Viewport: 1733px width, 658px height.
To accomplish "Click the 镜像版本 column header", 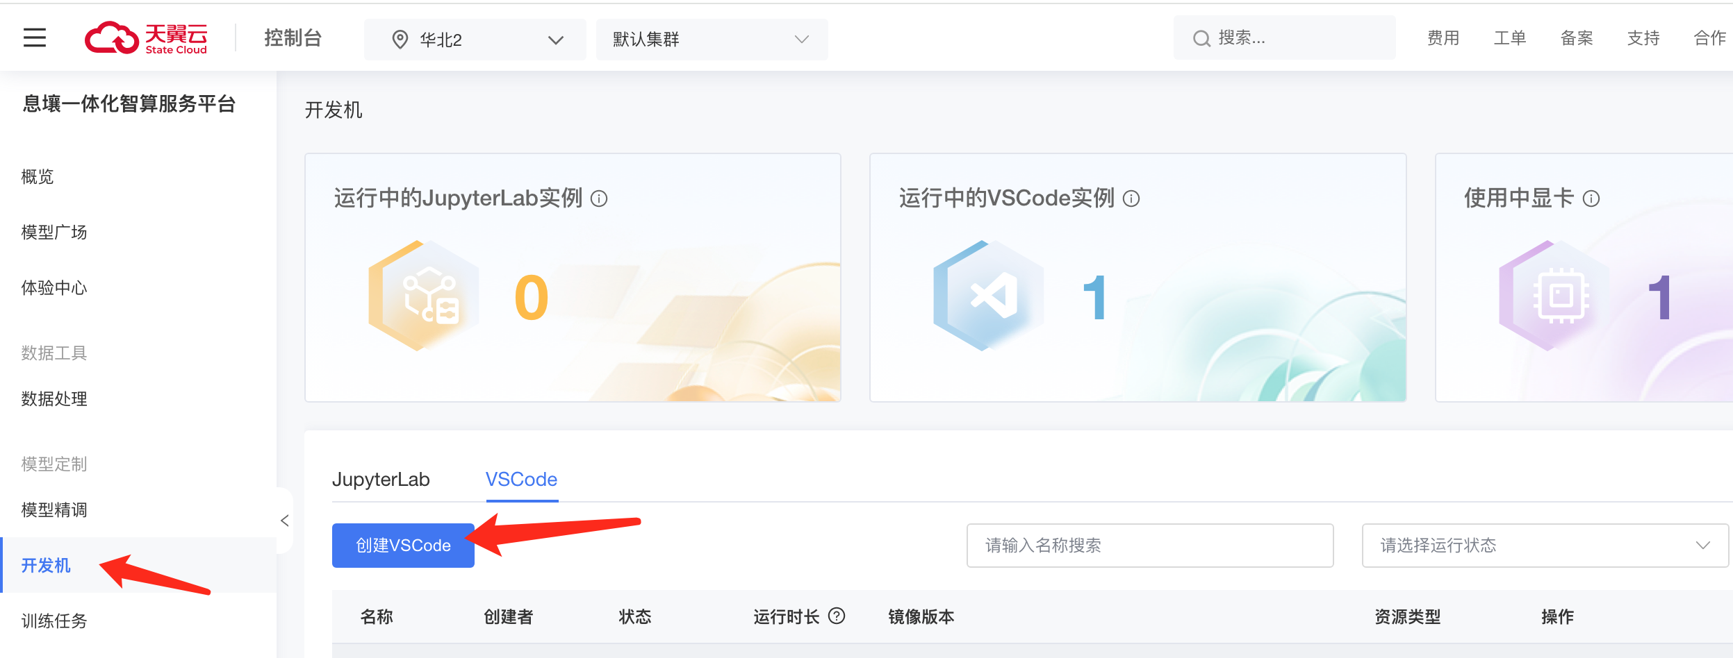I will point(921,617).
